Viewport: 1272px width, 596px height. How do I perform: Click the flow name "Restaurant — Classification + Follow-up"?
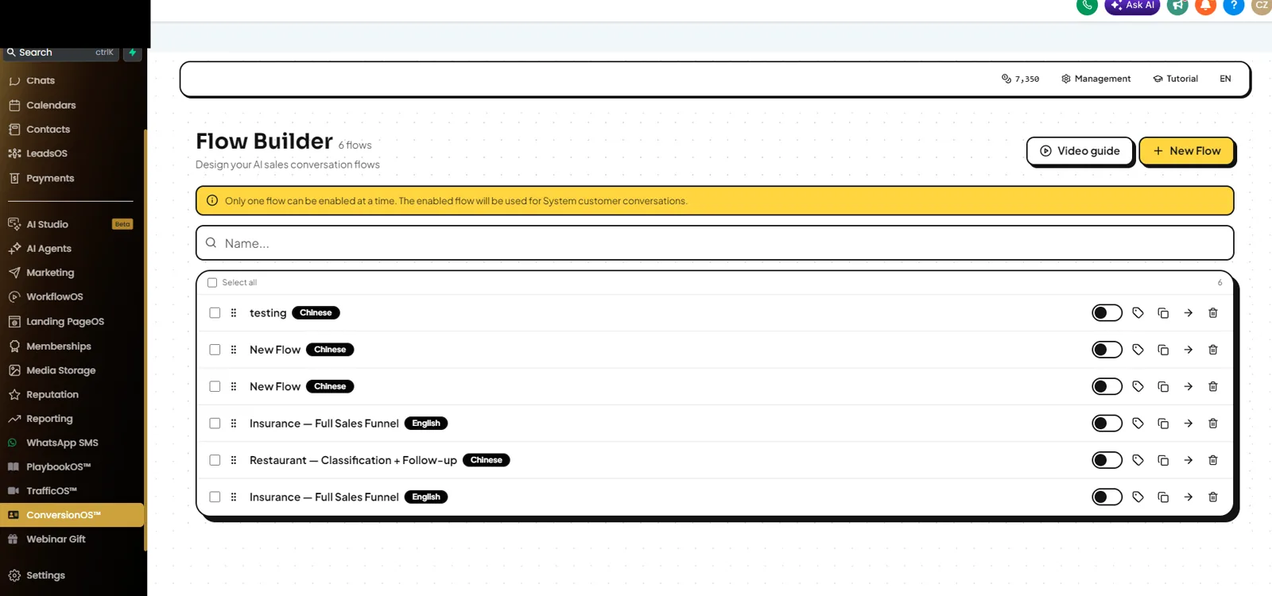[x=353, y=460]
